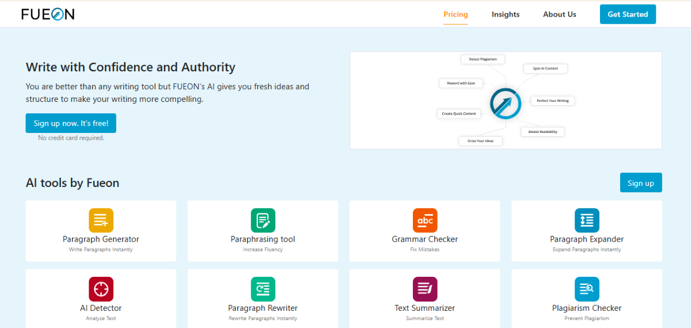
Task: Click the Sign up button beside AI tools
Action: coord(641,183)
